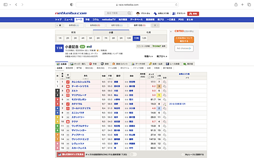Click the blue 11R race number badge
The height and width of the screenshot is (158, 254).
(59, 48)
